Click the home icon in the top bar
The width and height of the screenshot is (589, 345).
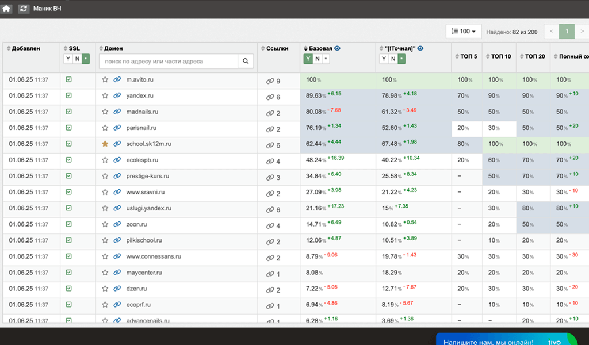(x=7, y=9)
